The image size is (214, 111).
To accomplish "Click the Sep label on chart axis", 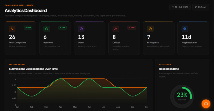I will click(132, 107).
